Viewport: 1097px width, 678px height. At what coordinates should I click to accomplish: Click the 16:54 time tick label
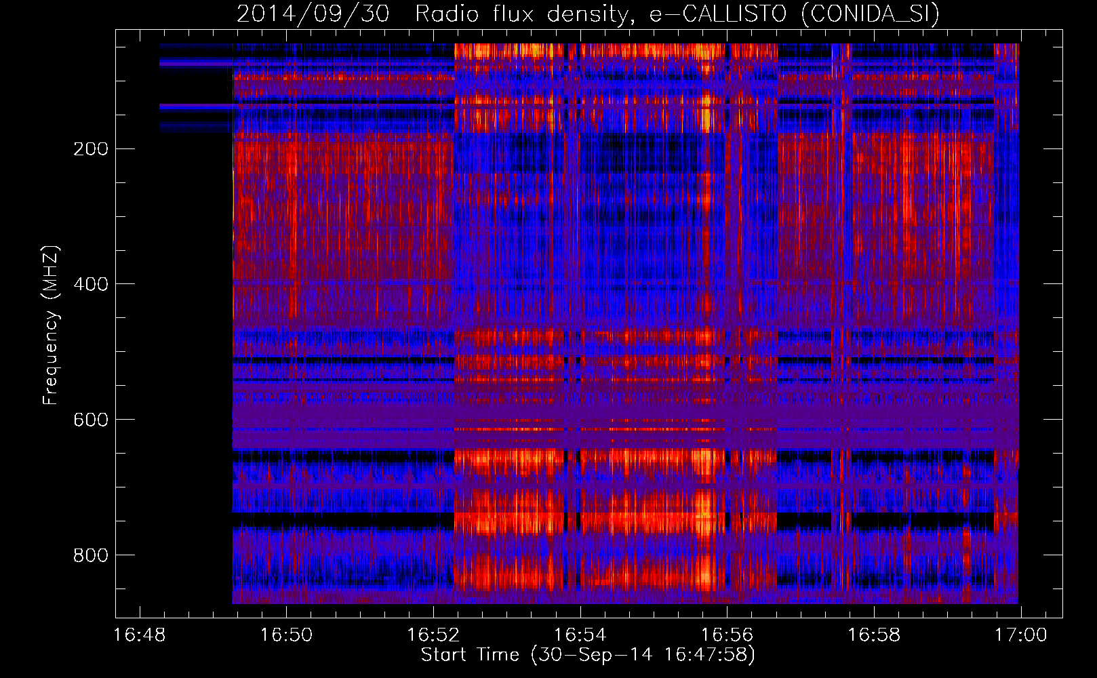580,635
